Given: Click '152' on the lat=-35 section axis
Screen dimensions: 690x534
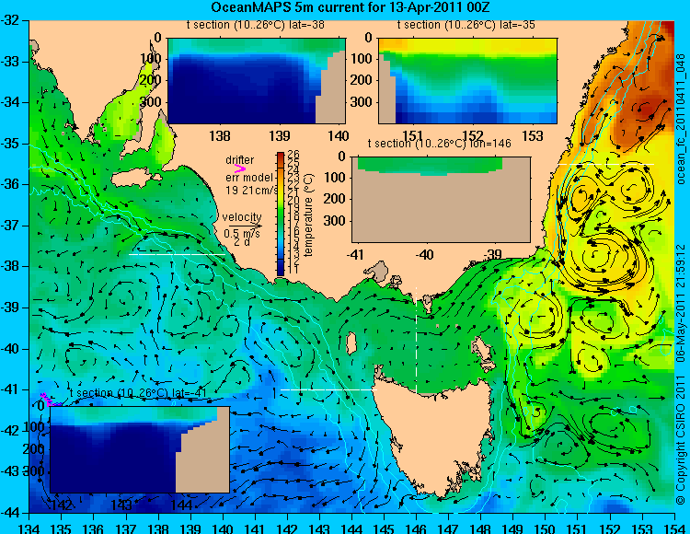Looking at the screenshot, I should coord(473,136).
